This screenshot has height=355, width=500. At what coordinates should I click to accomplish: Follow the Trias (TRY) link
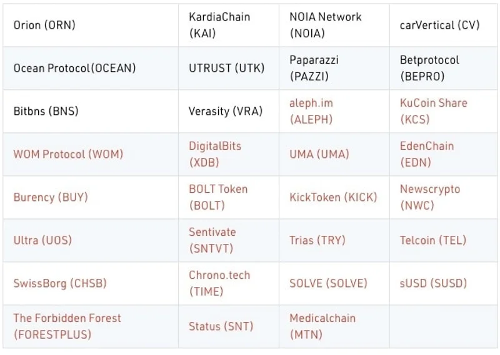coord(317,240)
